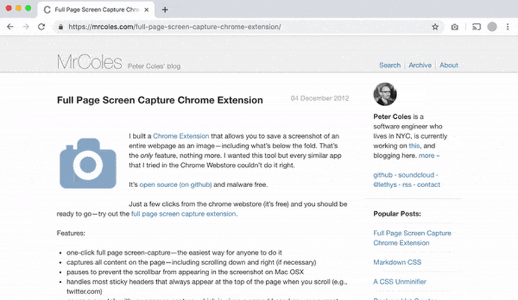Viewport: 518px width, 300px height.
Task: Open the rss link in the sidebar
Action: [x=407, y=185]
